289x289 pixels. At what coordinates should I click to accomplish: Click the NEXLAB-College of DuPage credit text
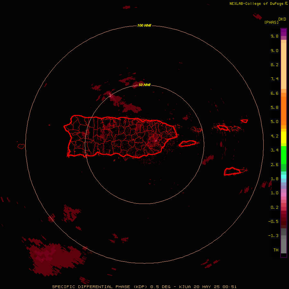[256, 4]
